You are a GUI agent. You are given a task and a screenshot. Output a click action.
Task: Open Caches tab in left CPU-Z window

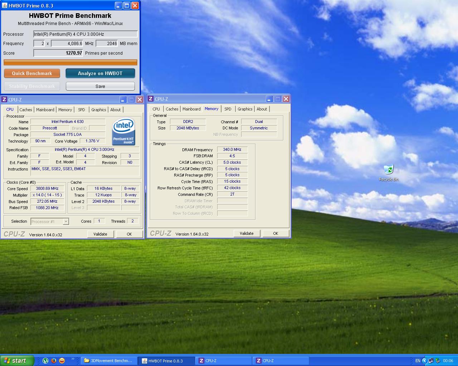pos(26,110)
